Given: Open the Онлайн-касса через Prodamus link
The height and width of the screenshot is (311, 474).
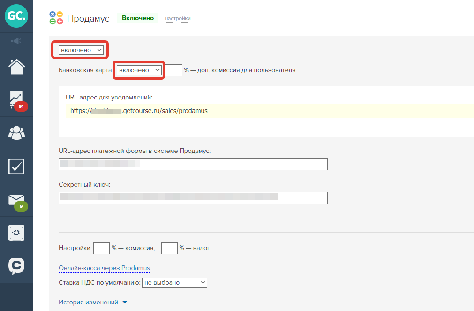Looking at the screenshot, I should pyautogui.click(x=104, y=268).
